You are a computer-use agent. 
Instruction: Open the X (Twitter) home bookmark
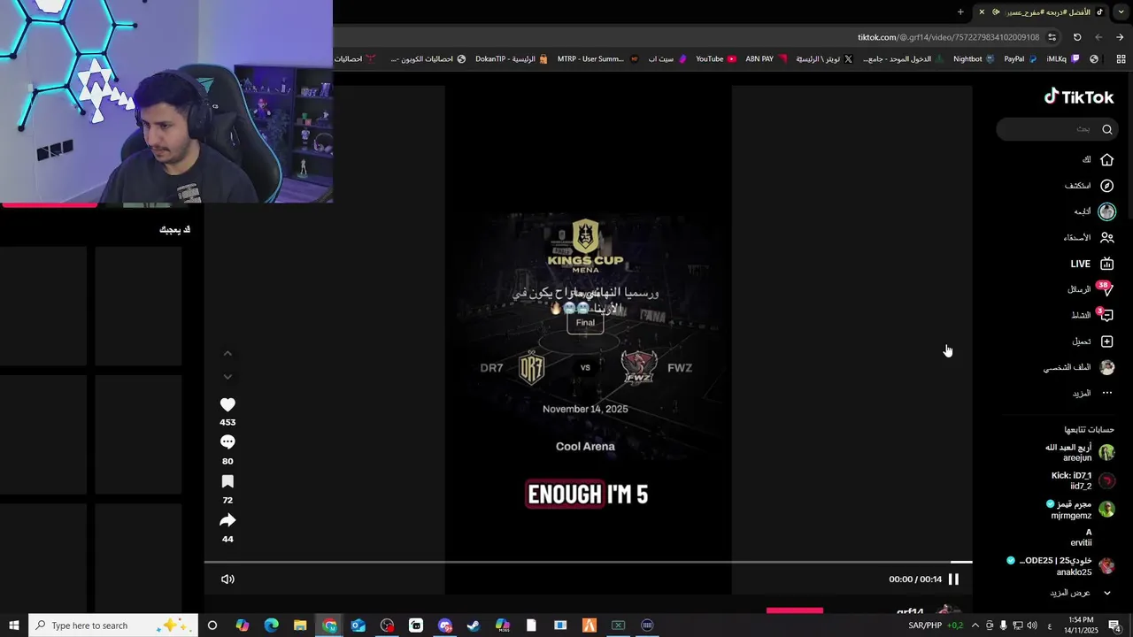click(824, 59)
